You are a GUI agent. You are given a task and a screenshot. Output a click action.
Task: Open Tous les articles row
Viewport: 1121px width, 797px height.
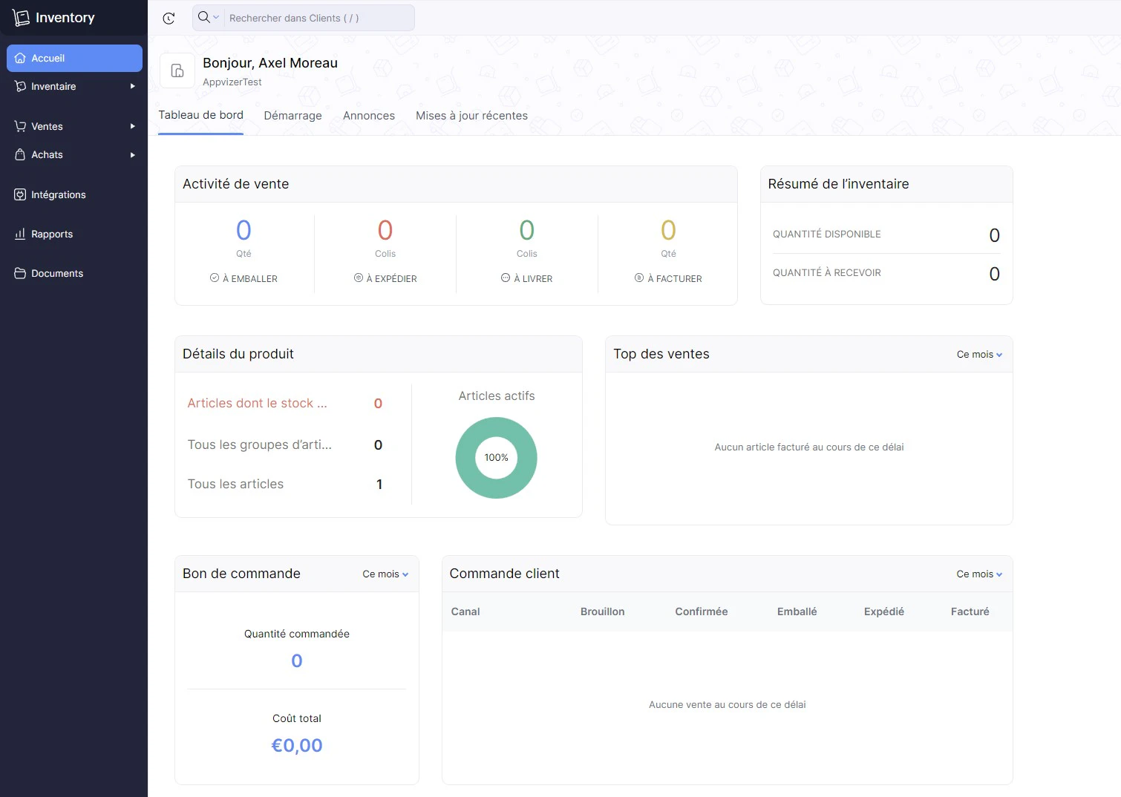pos(285,484)
